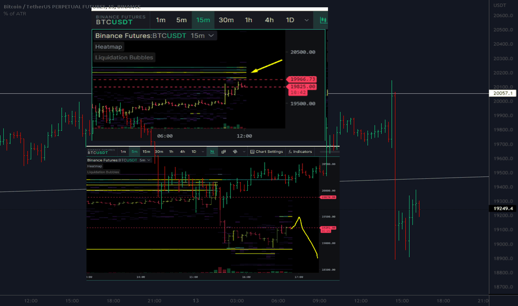Click candlestick chart icon in upper toolbar
Screen dimensions: 518x306
pos(323,20)
